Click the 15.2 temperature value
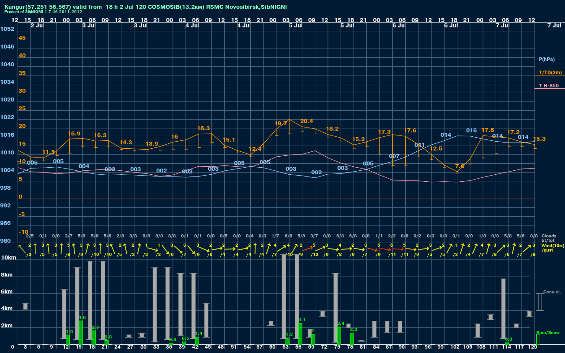The height and width of the screenshot is (353, 565). point(358,139)
